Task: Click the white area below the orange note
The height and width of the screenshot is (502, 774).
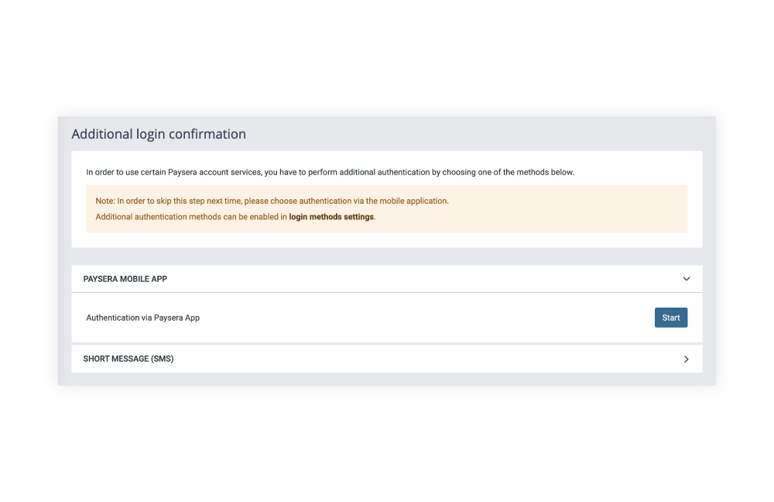Action: tap(387, 240)
